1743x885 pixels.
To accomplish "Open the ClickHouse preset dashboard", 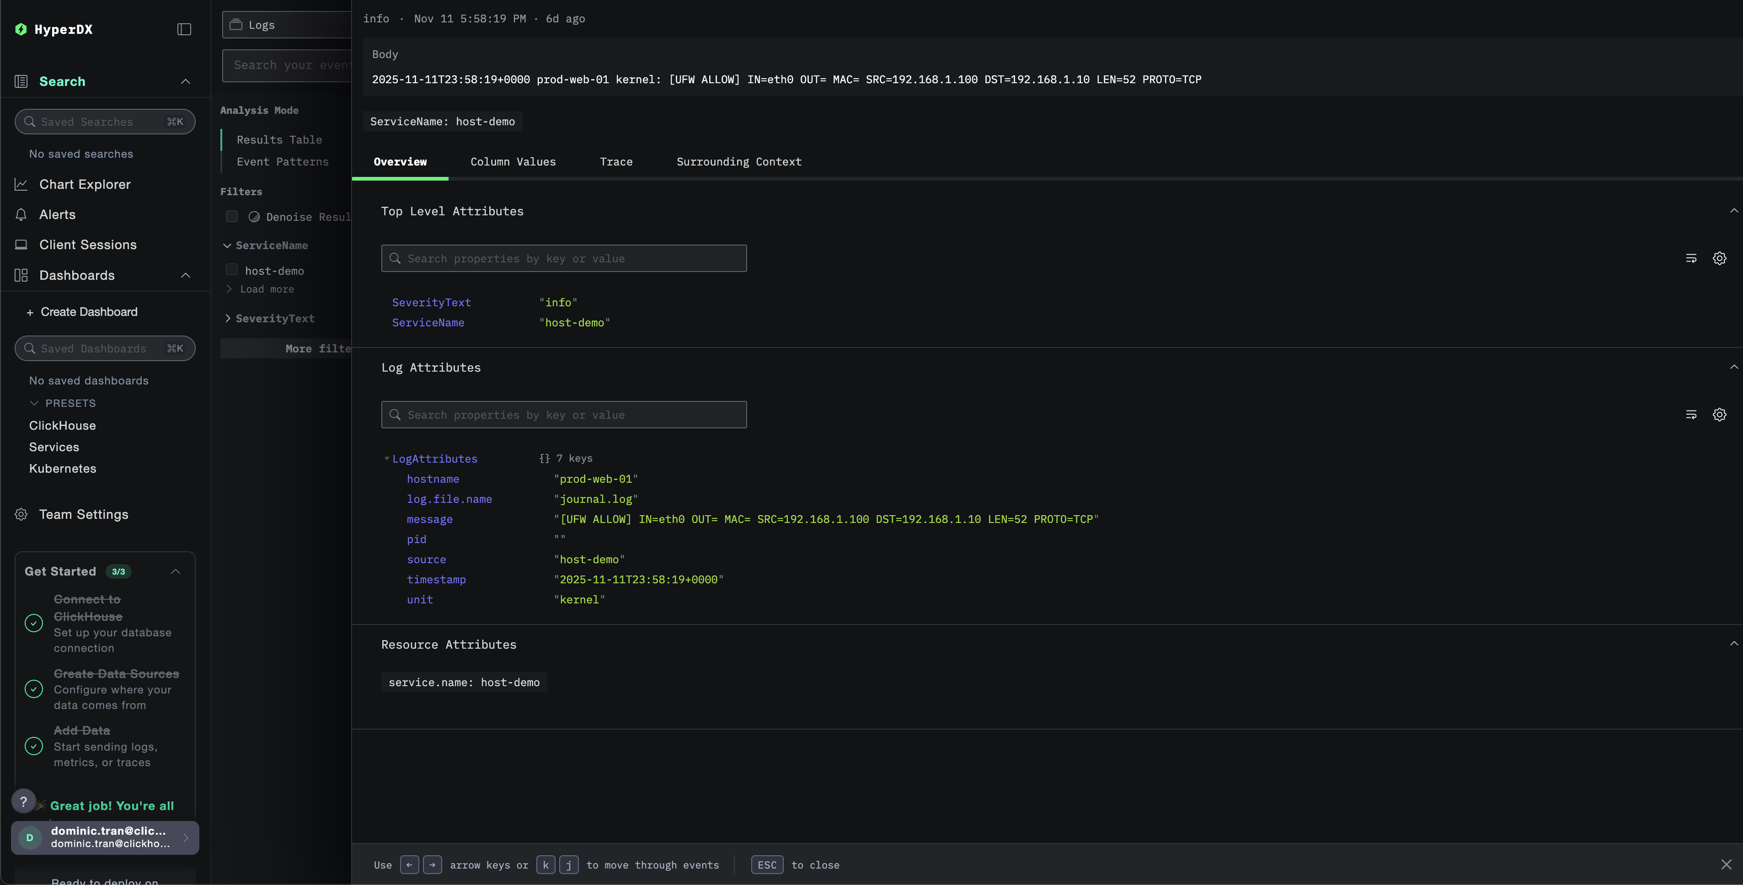I will [62, 426].
